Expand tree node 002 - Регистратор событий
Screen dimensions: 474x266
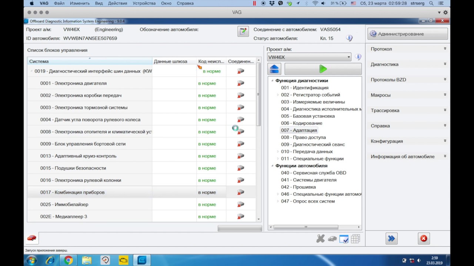click(278, 95)
